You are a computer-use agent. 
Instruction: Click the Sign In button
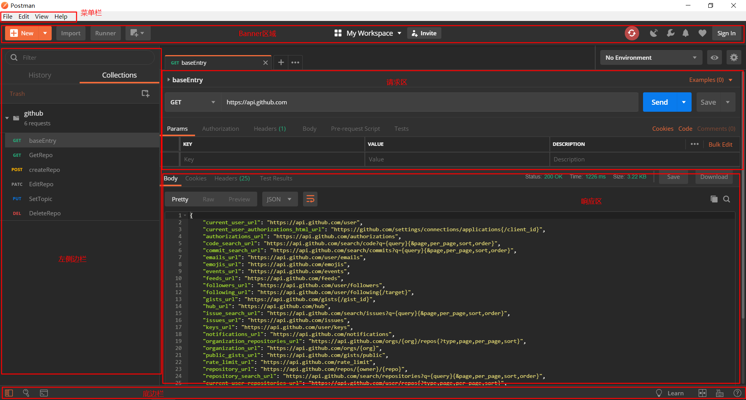pos(727,33)
